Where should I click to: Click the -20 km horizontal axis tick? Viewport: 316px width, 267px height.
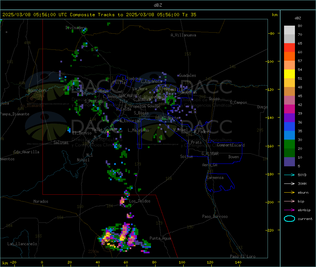tap(13, 262)
